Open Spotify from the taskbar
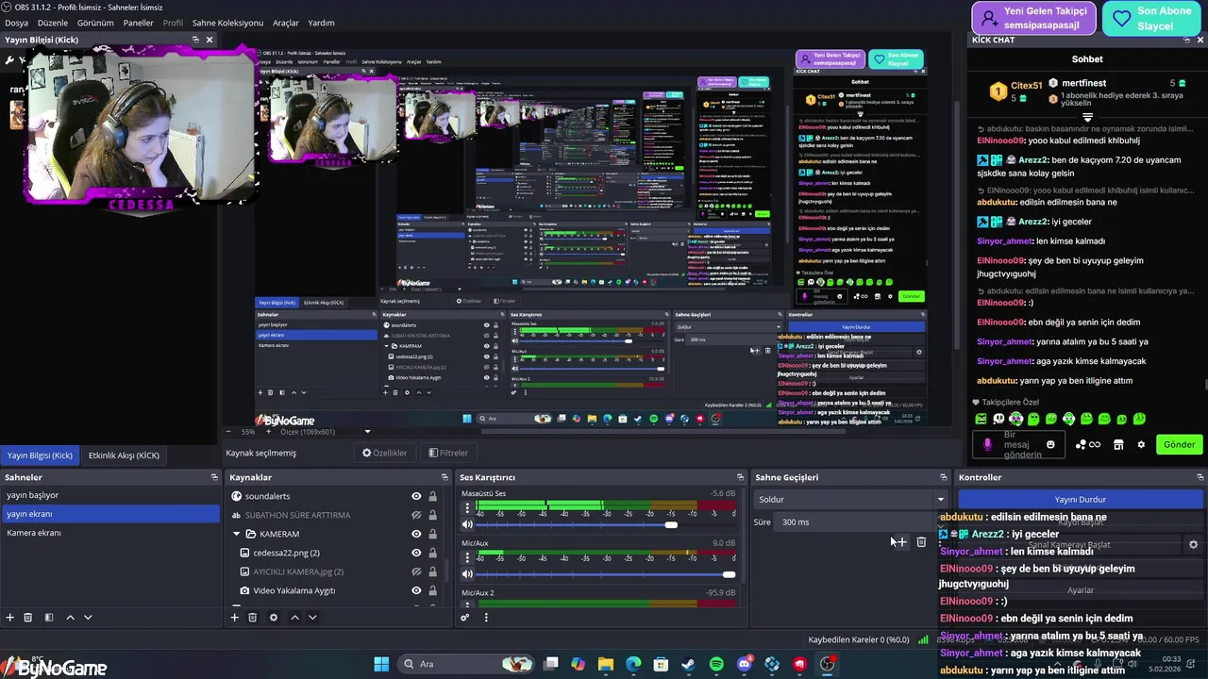 (x=716, y=665)
